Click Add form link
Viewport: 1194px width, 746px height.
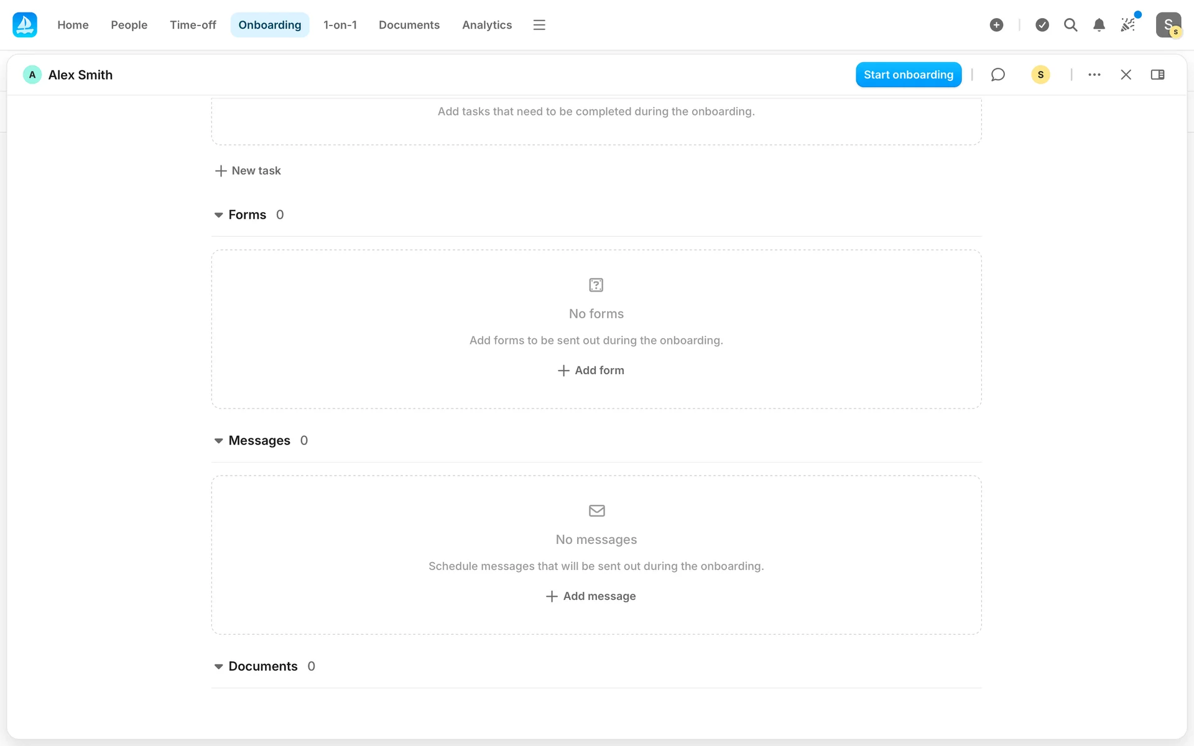pyautogui.click(x=591, y=371)
